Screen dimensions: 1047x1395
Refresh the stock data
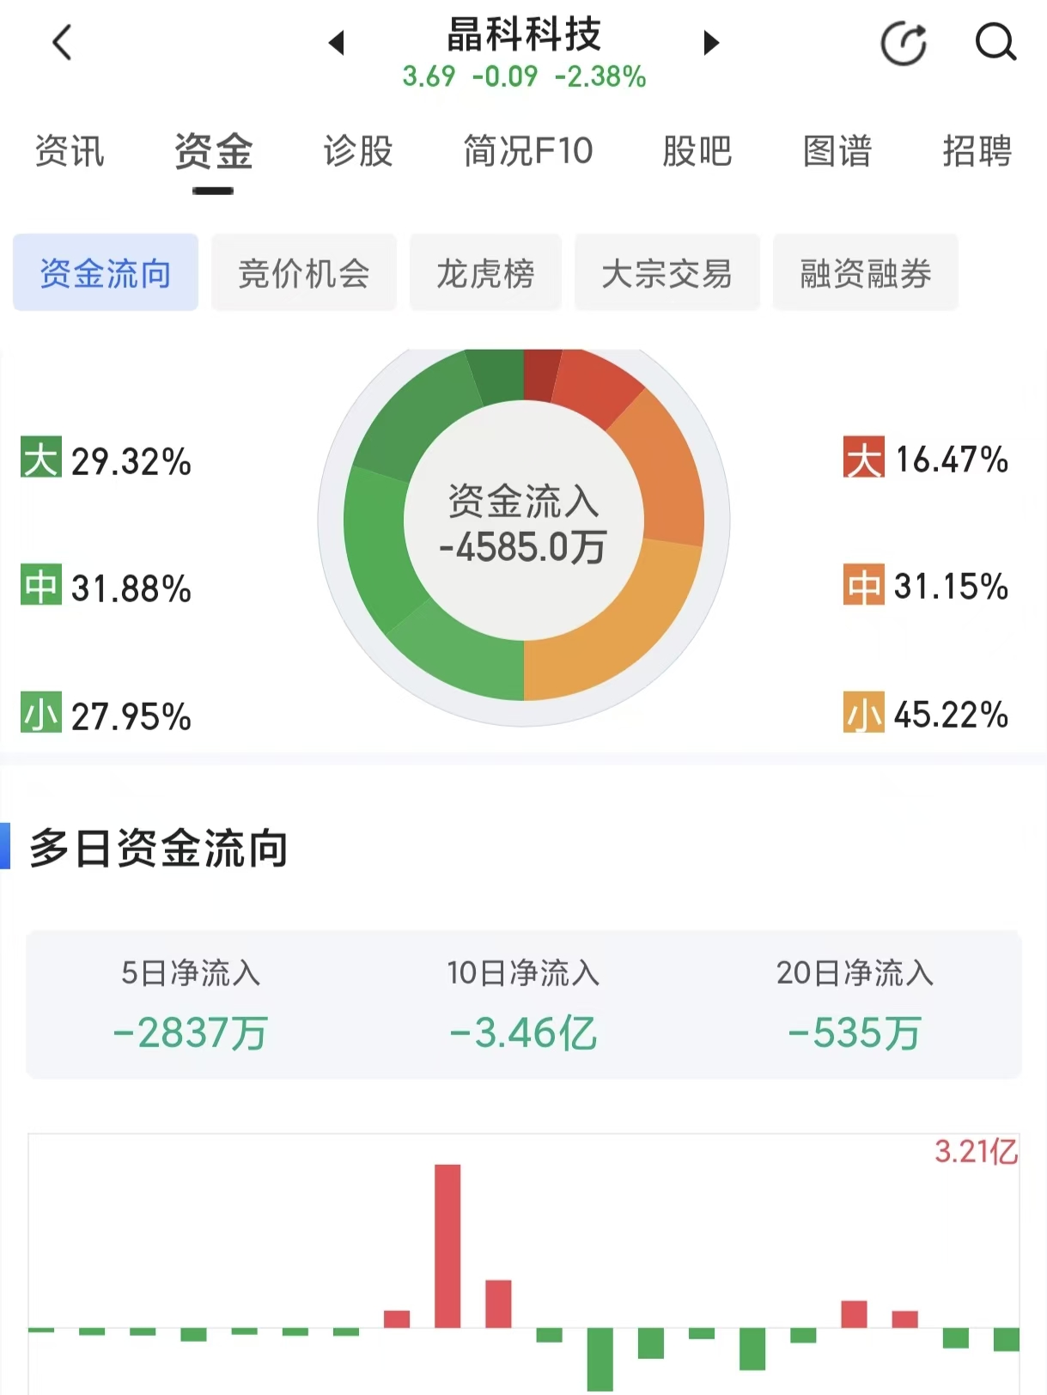904,43
